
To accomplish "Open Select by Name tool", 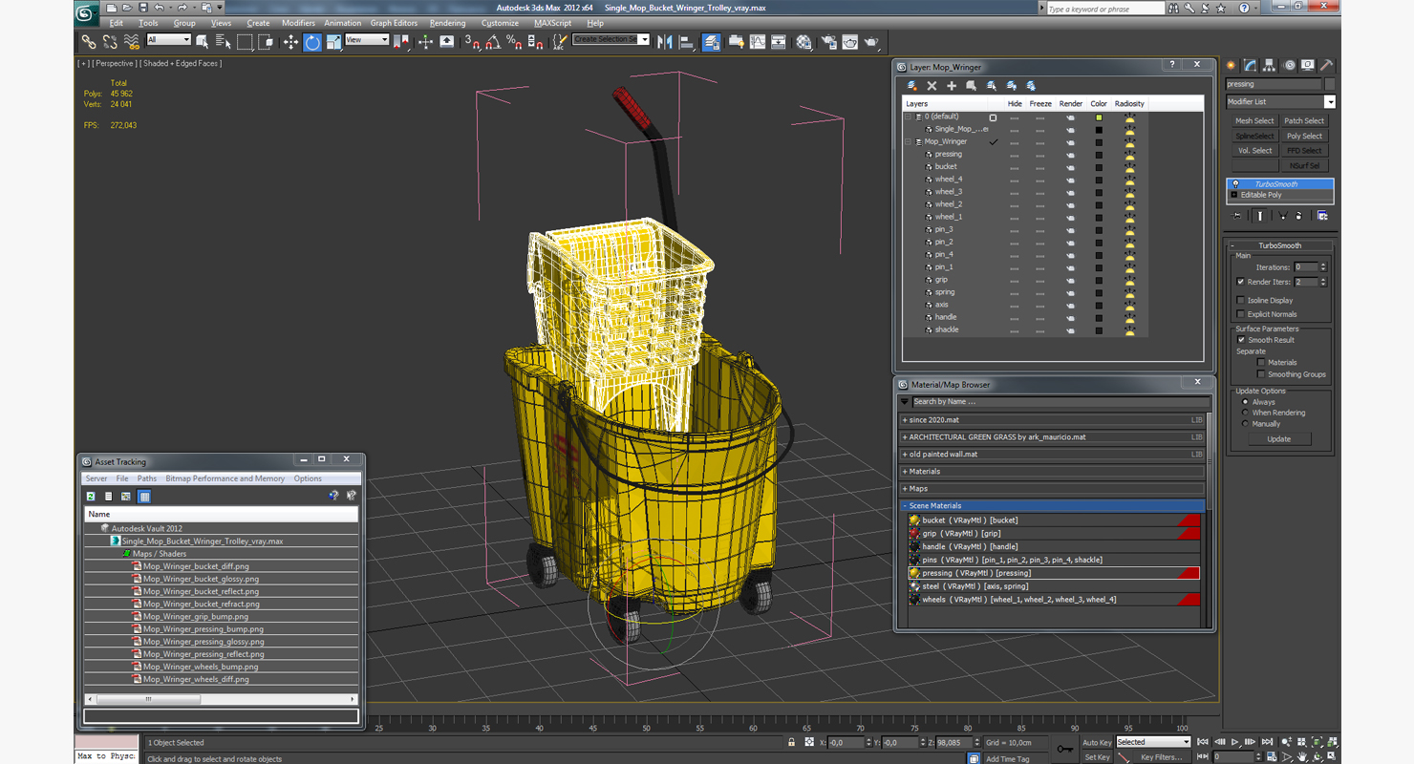I will coord(224,42).
